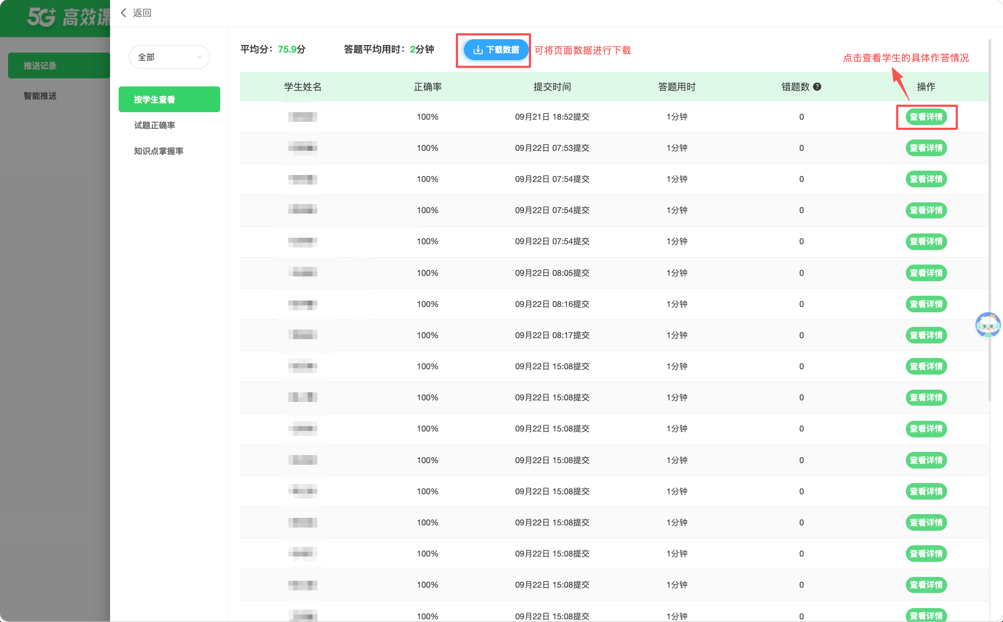Screen dimensions: 1003x622
Task: View details for the 09月22日 08:16 submission
Action: (x=926, y=304)
